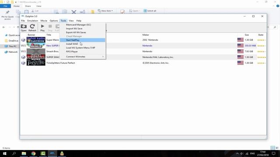The image size is (280, 157).
Task: Click Explorer back navigation arrow
Action: pos(4,27)
